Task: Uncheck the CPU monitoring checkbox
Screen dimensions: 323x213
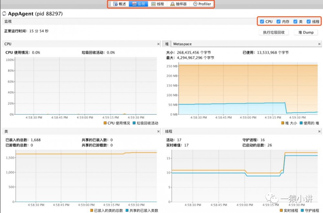Action: (x=262, y=21)
